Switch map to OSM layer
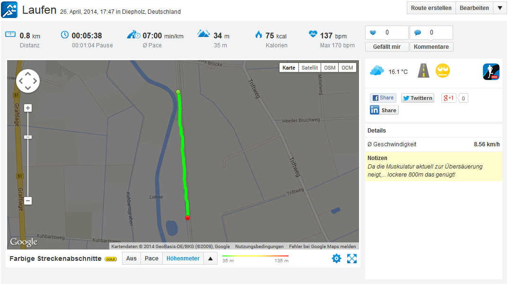This screenshot has width=508, height=285. 330,68
